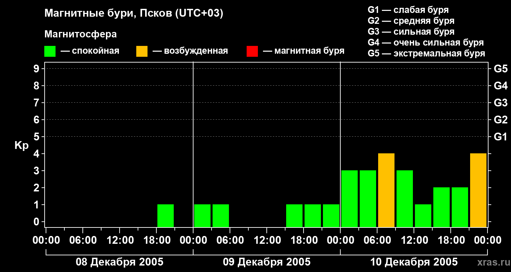Click the '08 Декабря 2005' date label
Screen dimensions: 511x272
120,262
